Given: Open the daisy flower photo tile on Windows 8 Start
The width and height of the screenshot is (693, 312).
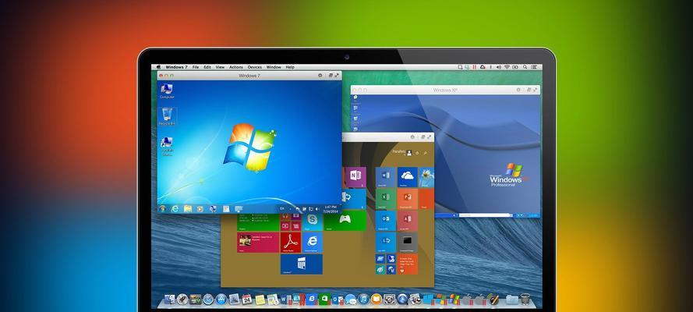Looking at the screenshot, I should click(426, 177).
